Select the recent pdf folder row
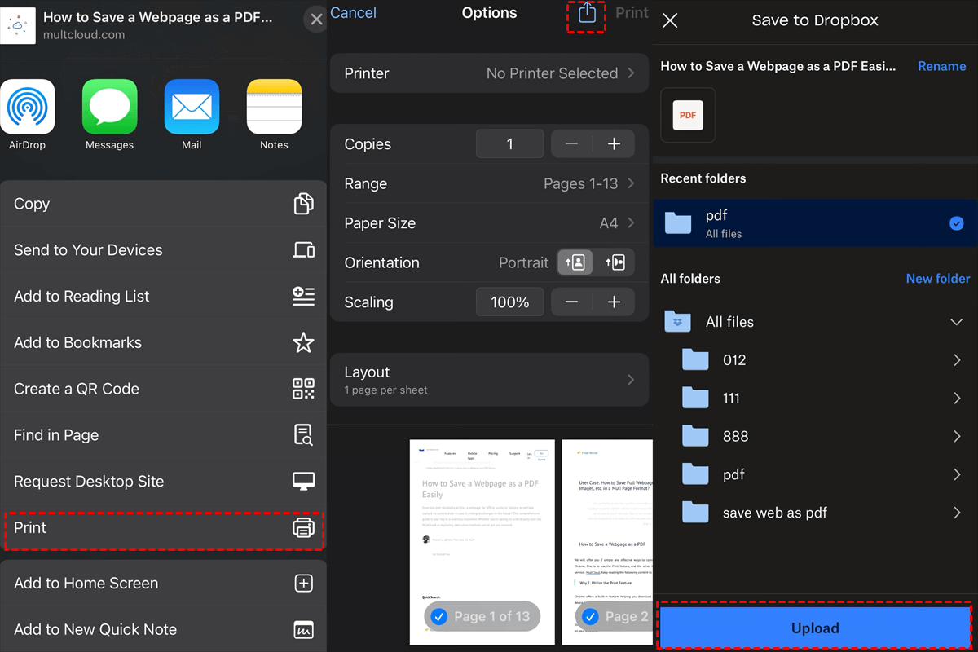This screenshot has height=652, width=978. 815,223
